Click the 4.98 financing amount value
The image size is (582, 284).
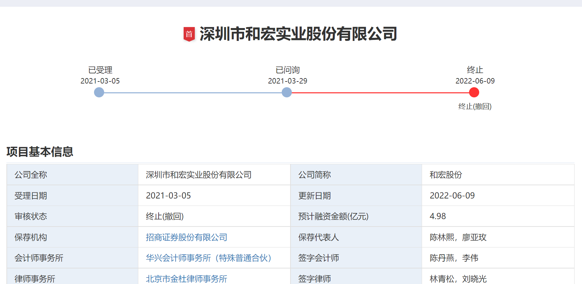pyautogui.click(x=438, y=216)
